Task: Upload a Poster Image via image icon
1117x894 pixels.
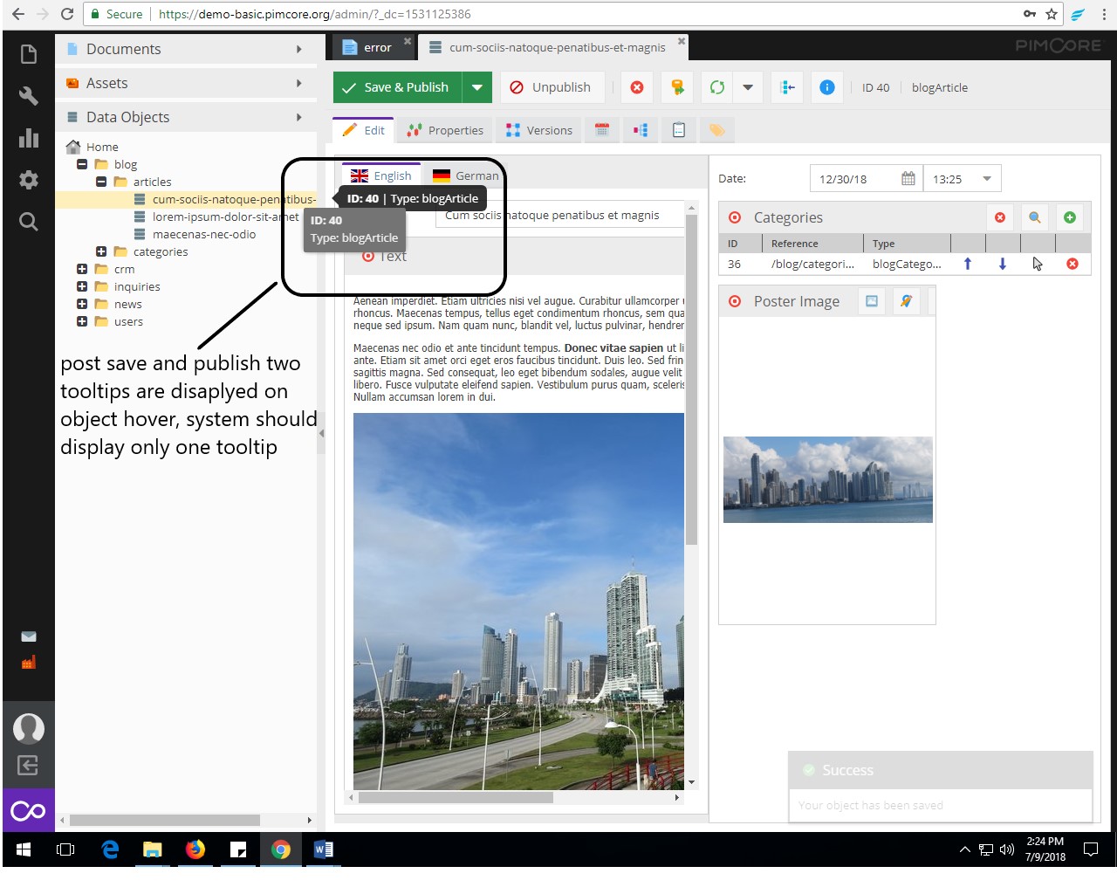Action: 872,301
